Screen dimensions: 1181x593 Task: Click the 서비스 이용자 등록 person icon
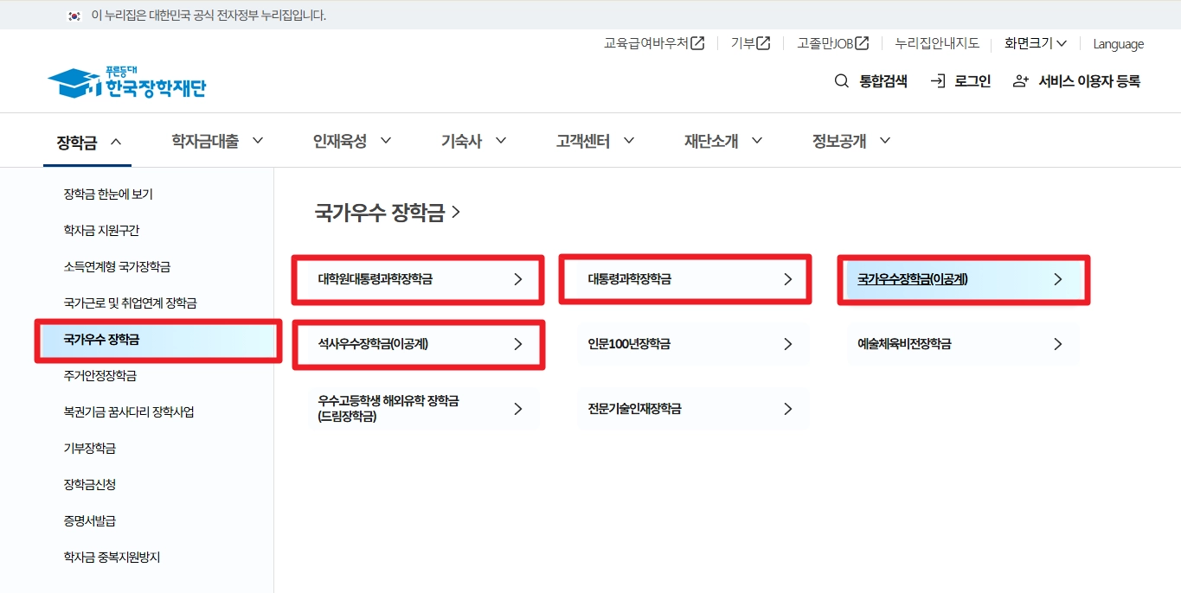click(x=1019, y=80)
